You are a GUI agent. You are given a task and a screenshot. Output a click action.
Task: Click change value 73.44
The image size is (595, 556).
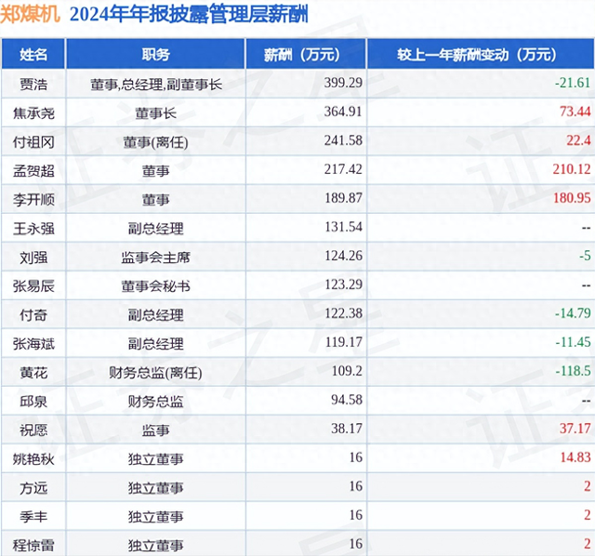coord(575,112)
